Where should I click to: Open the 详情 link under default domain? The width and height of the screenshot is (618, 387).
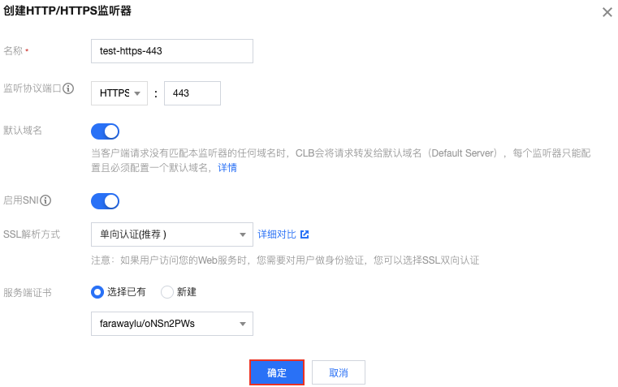[x=227, y=168]
